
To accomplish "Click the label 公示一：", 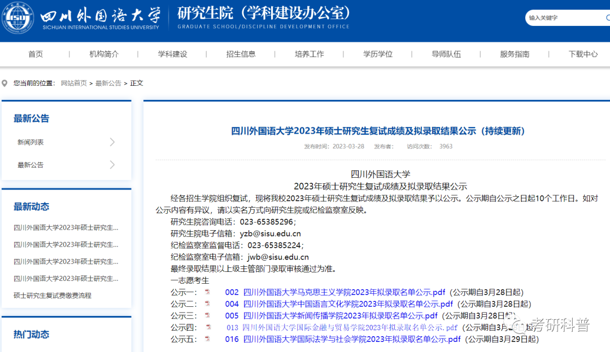I will click(x=184, y=292).
